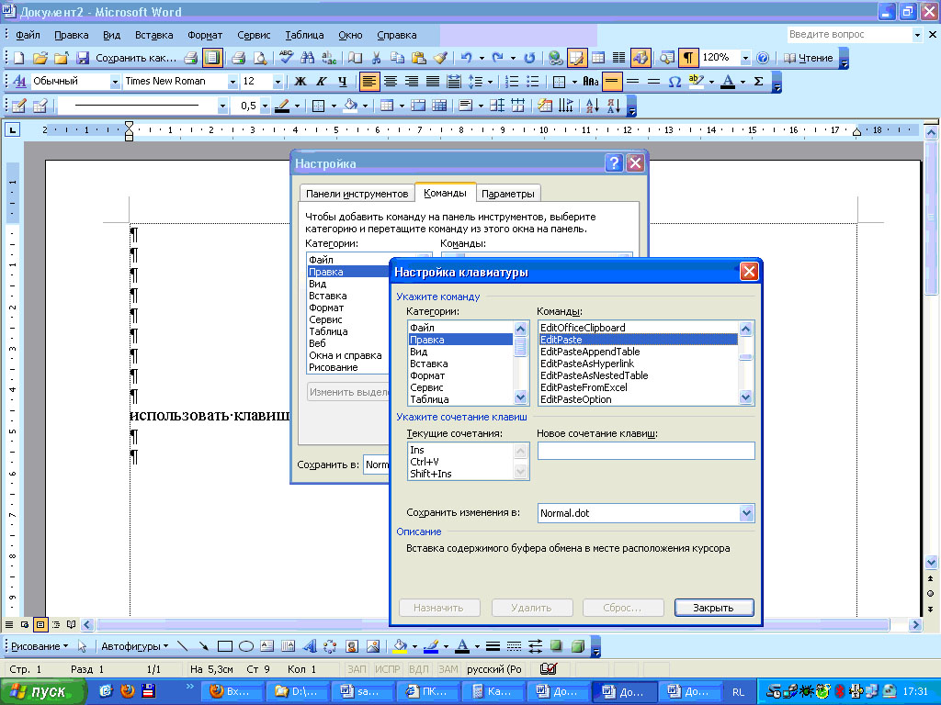Select the Oval drawing tool

pyautogui.click(x=245, y=646)
